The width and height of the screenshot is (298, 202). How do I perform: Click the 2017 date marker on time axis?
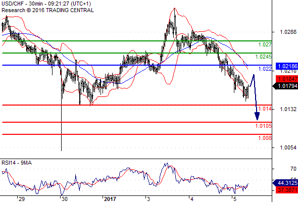110,199
